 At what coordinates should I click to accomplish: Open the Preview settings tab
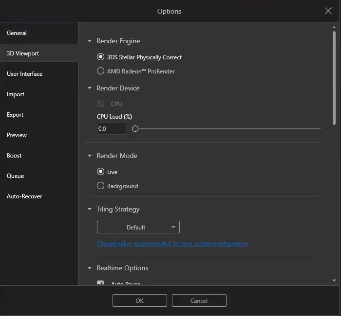(x=39, y=135)
